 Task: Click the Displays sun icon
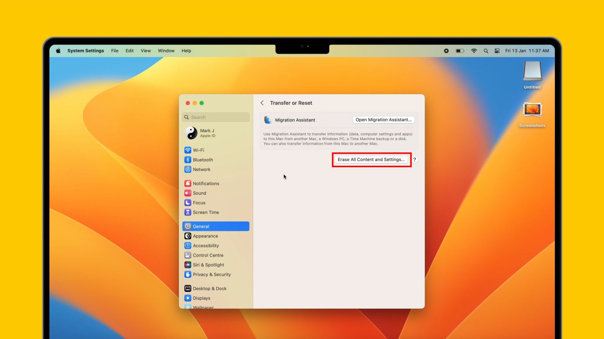click(x=188, y=298)
